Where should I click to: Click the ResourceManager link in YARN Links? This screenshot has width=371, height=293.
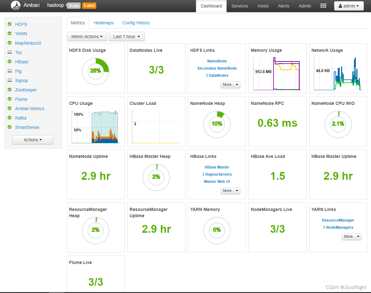coord(338,220)
